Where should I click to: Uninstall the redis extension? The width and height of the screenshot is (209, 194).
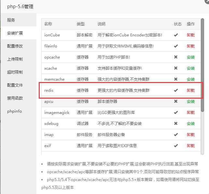tap(190, 90)
